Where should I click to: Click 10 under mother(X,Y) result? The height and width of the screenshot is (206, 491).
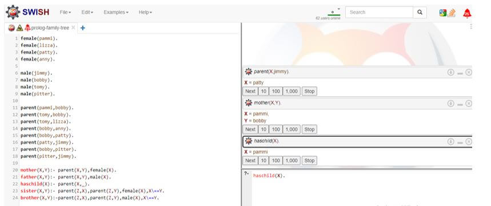click(264, 129)
